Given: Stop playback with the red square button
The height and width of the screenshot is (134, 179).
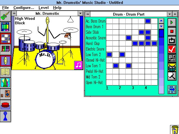Looking at the screenshot, I should (x=172, y=32).
